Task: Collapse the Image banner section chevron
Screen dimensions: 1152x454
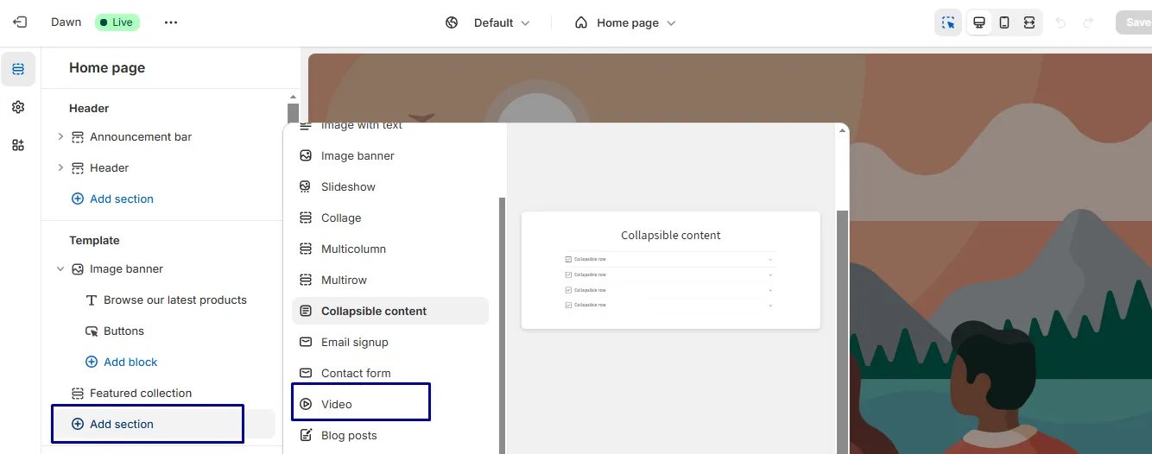Action: pyautogui.click(x=60, y=268)
